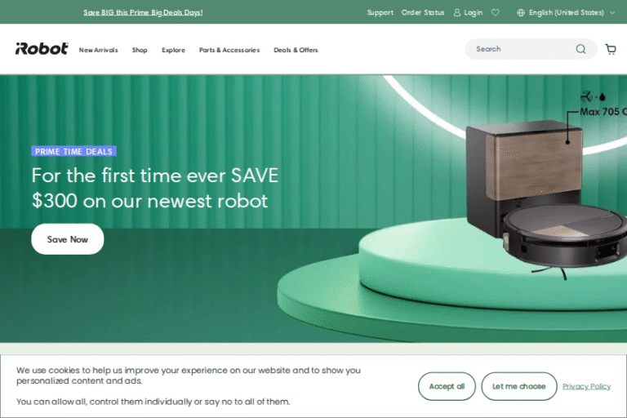Go to the iRobot home logo
This screenshot has height=418, width=627.
pyautogui.click(x=42, y=49)
